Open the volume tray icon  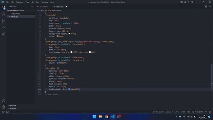tap(192, 117)
